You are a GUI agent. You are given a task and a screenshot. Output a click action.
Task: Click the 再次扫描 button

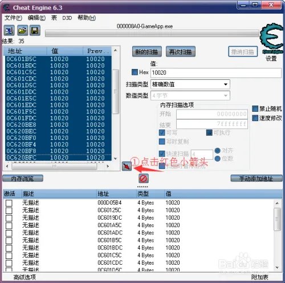point(181,51)
